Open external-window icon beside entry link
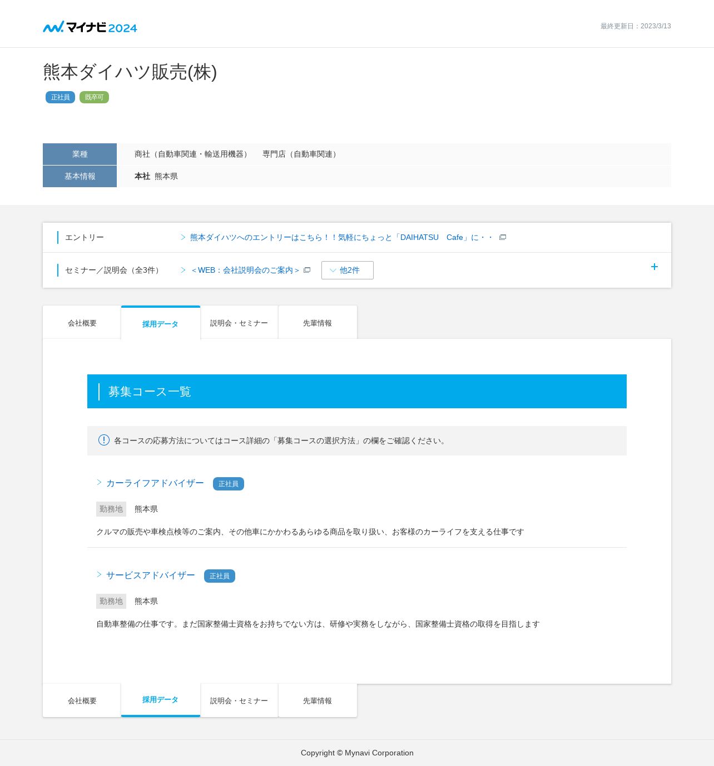714x766 pixels. 503,237
